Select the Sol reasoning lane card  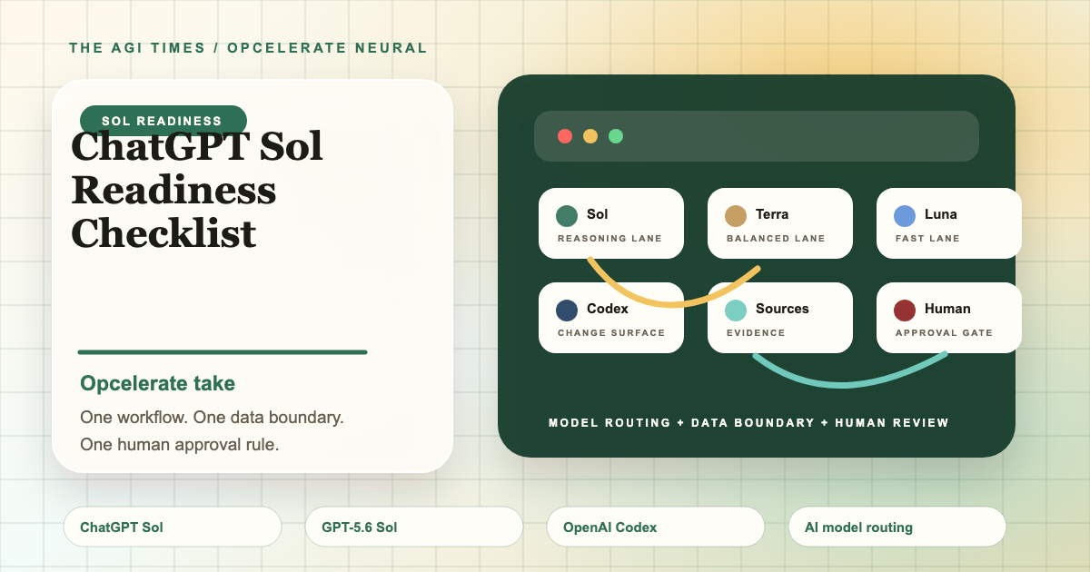(611, 223)
